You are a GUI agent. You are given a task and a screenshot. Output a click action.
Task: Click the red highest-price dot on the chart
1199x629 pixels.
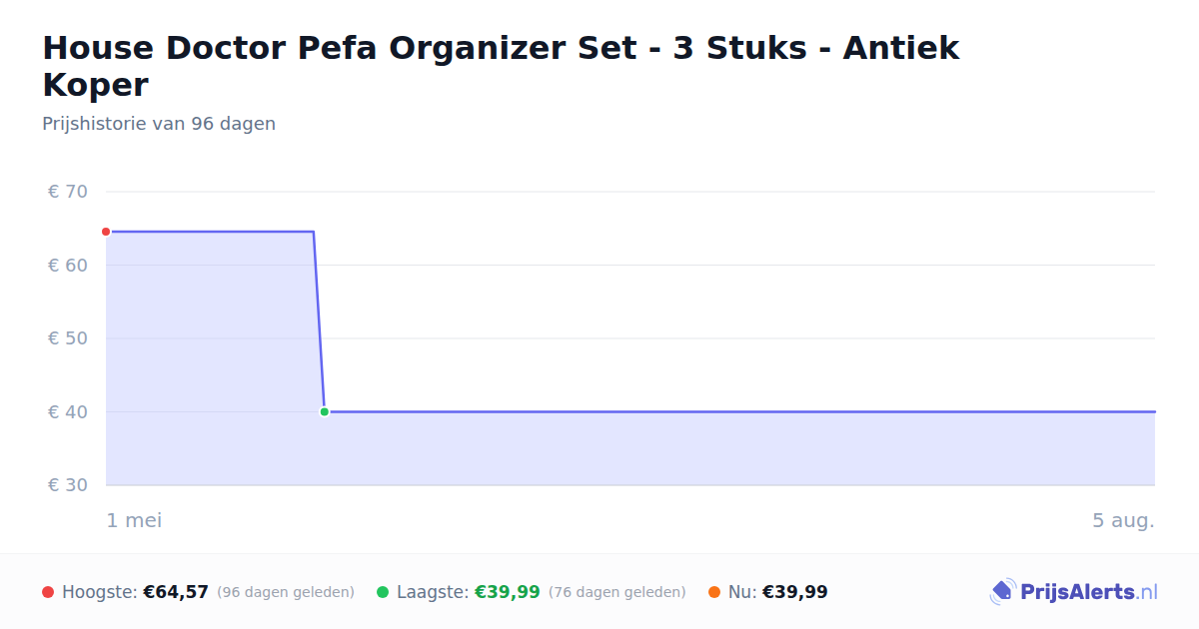106,232
